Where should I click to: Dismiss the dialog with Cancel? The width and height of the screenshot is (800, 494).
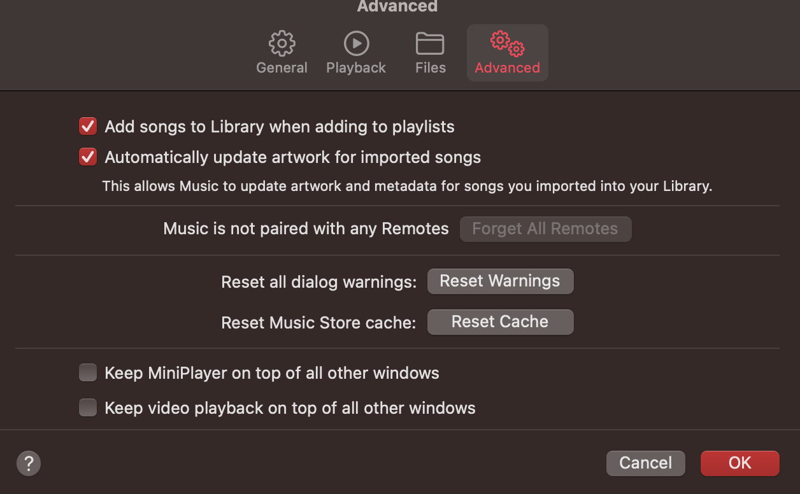(645, 463)
